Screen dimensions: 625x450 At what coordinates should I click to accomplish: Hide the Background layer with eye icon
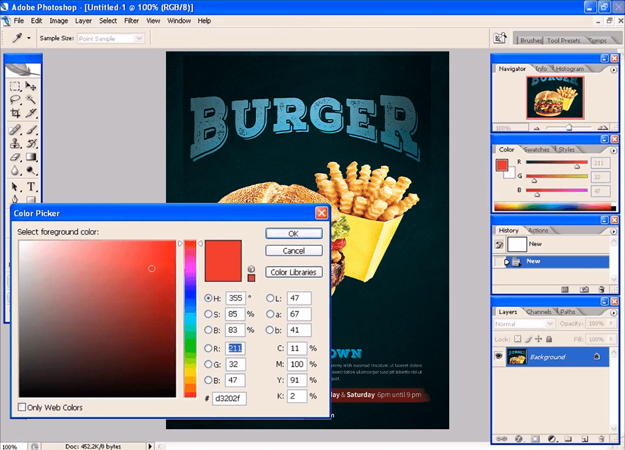click(x=499, y=356)
